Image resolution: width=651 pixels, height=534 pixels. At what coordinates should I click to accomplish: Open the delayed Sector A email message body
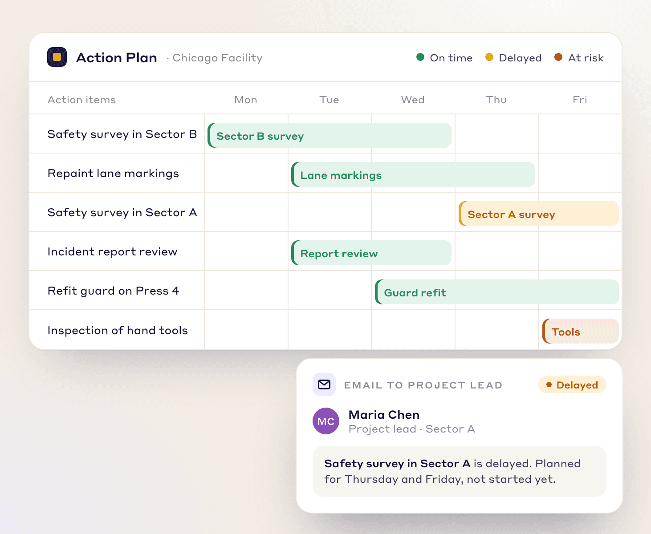(x=460, y=471)
